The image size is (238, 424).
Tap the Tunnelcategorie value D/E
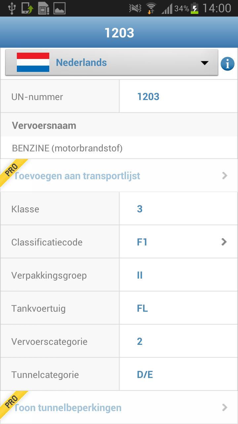click(x=145, y=374)
